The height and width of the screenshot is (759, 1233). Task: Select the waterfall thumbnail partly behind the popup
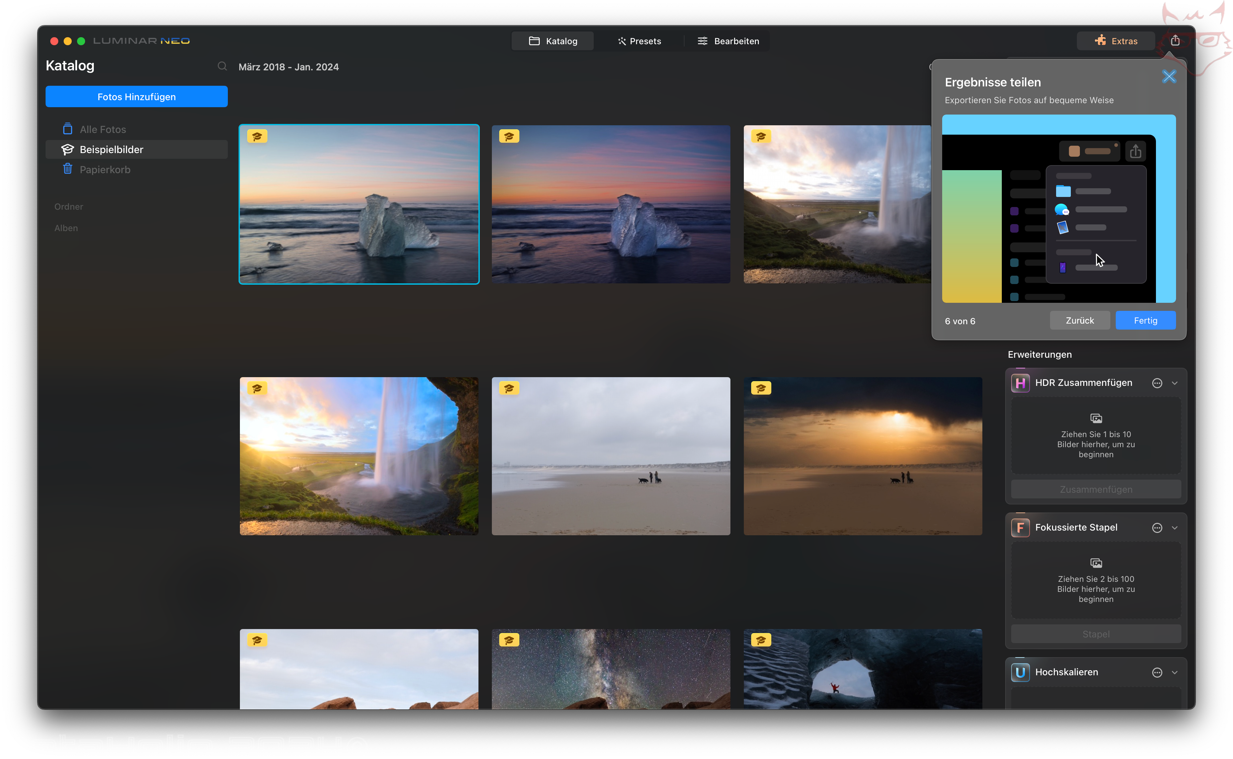837,204
